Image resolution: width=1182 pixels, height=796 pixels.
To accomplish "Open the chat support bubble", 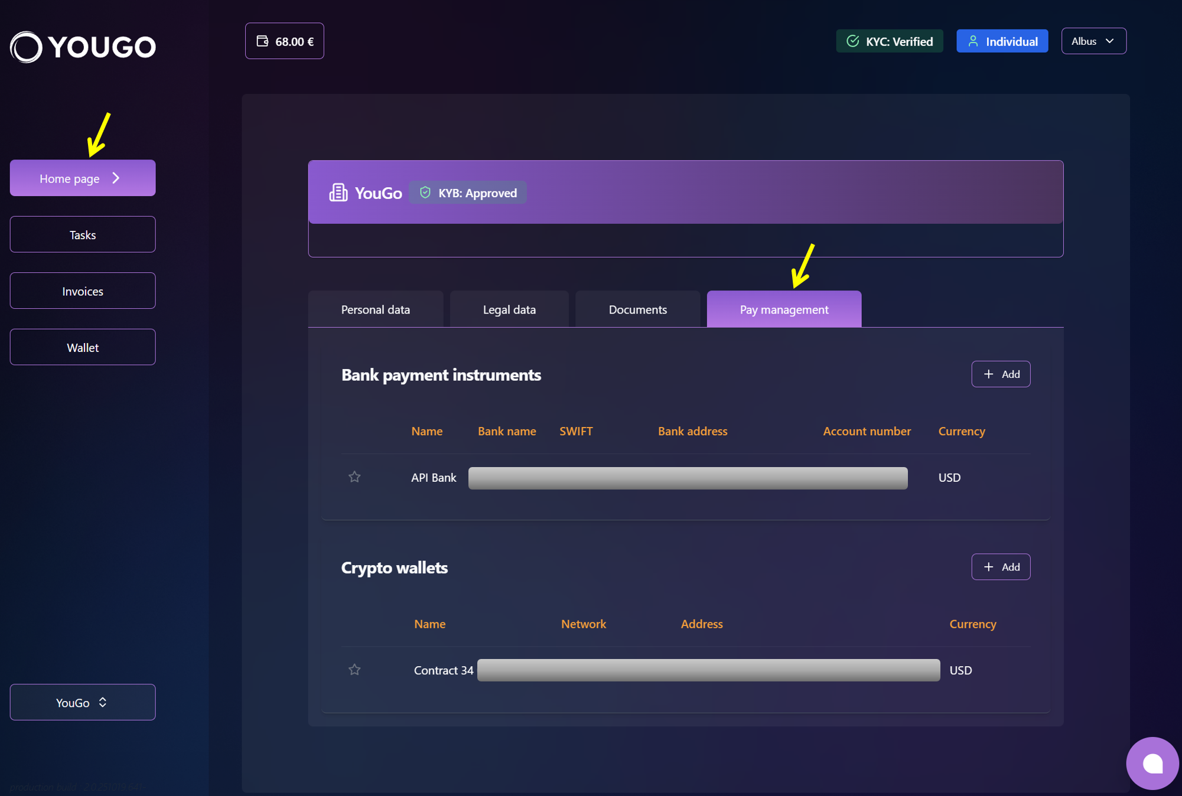I will coord(1152,764).
